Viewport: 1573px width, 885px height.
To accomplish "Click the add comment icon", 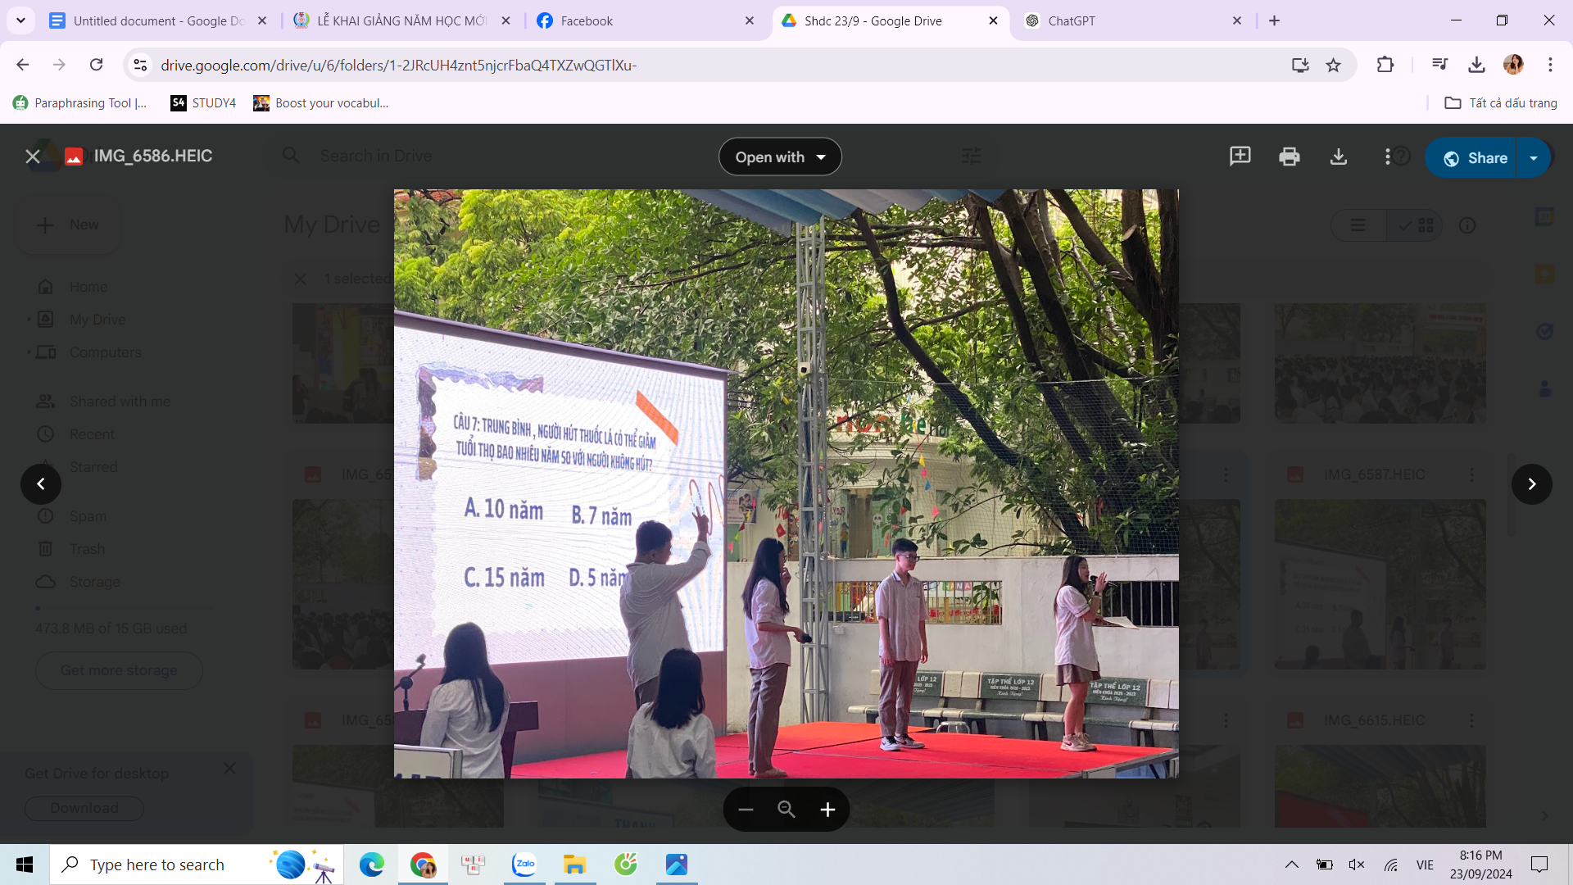I will 1240,157.
